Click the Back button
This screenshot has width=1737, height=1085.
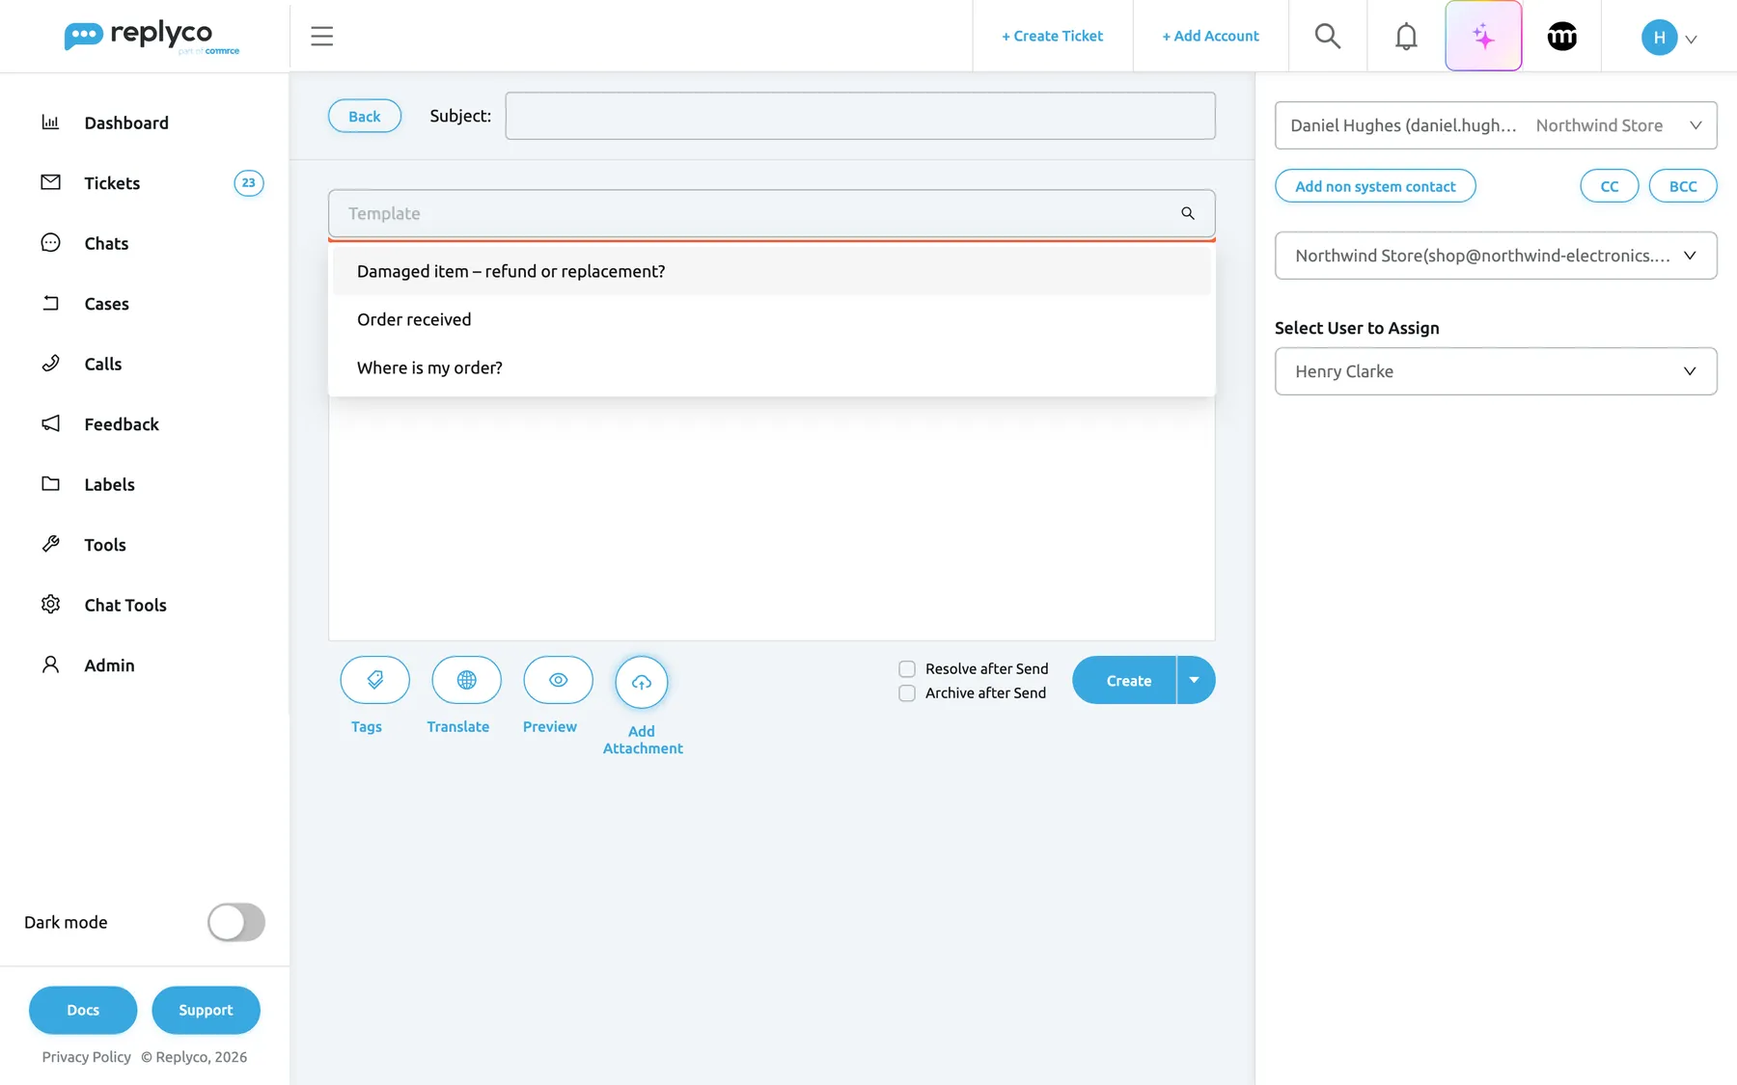(365, 116)
